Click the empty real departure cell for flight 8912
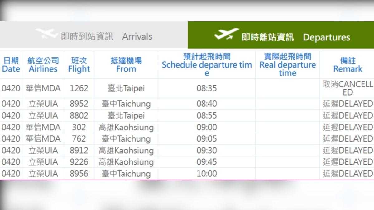The height and width of the screenshot is (210, 374). 287,150
